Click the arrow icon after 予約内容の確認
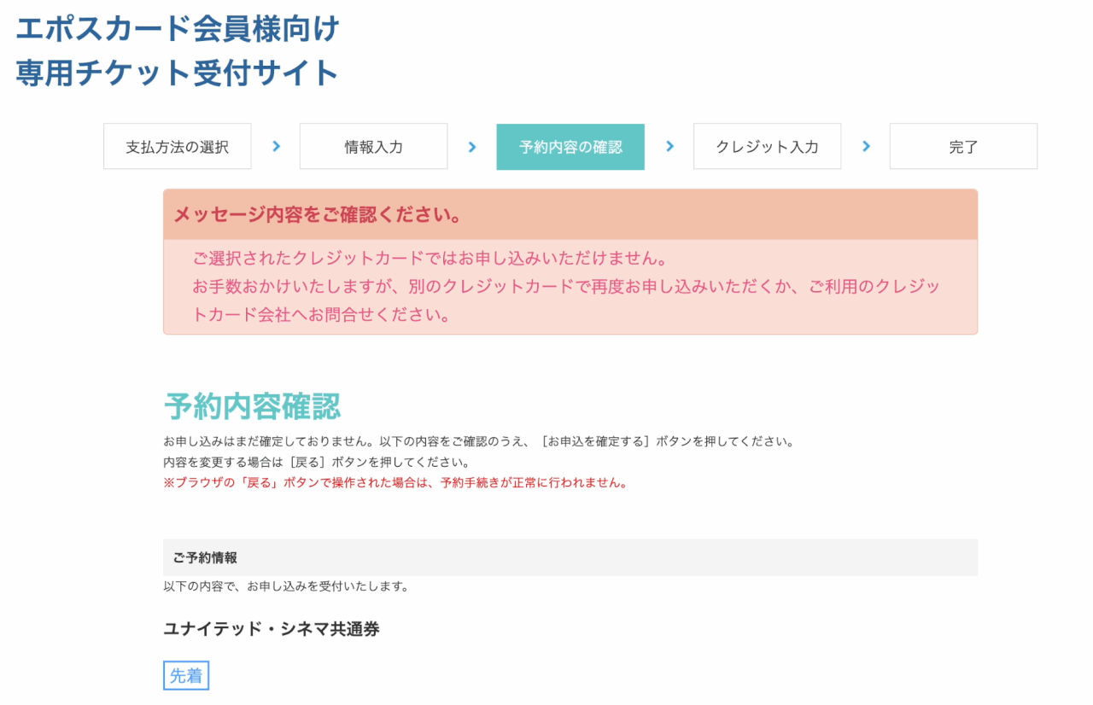Image resolution: width=1093 pixels, height=705 pixels. 669,147
